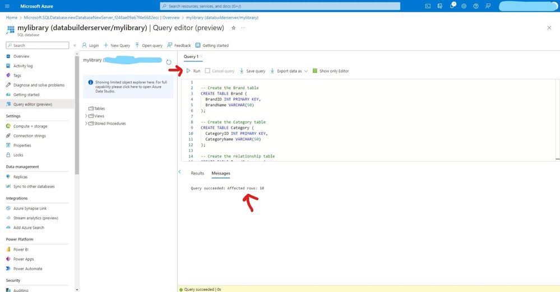Click the left menu scrollbar thumb
The height and width of the screenshot is (292, 560).
(77, 115)
